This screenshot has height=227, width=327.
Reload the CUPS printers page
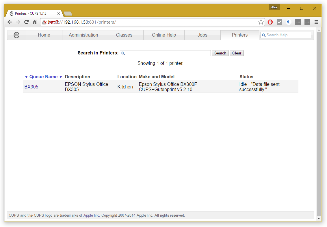pos(26,22)
